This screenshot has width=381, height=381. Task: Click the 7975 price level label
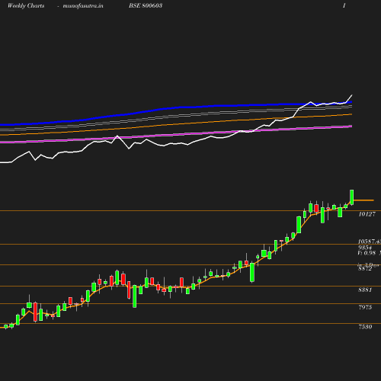click(x=365, y=307)
